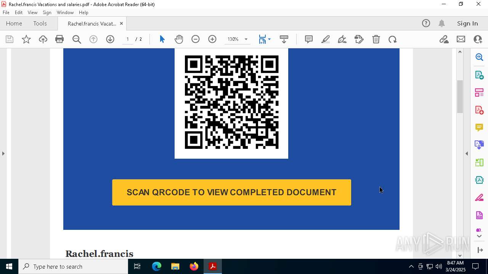488x274 pixels.
Task: Click the Windows Start button
Action: (x=9, y=266)
